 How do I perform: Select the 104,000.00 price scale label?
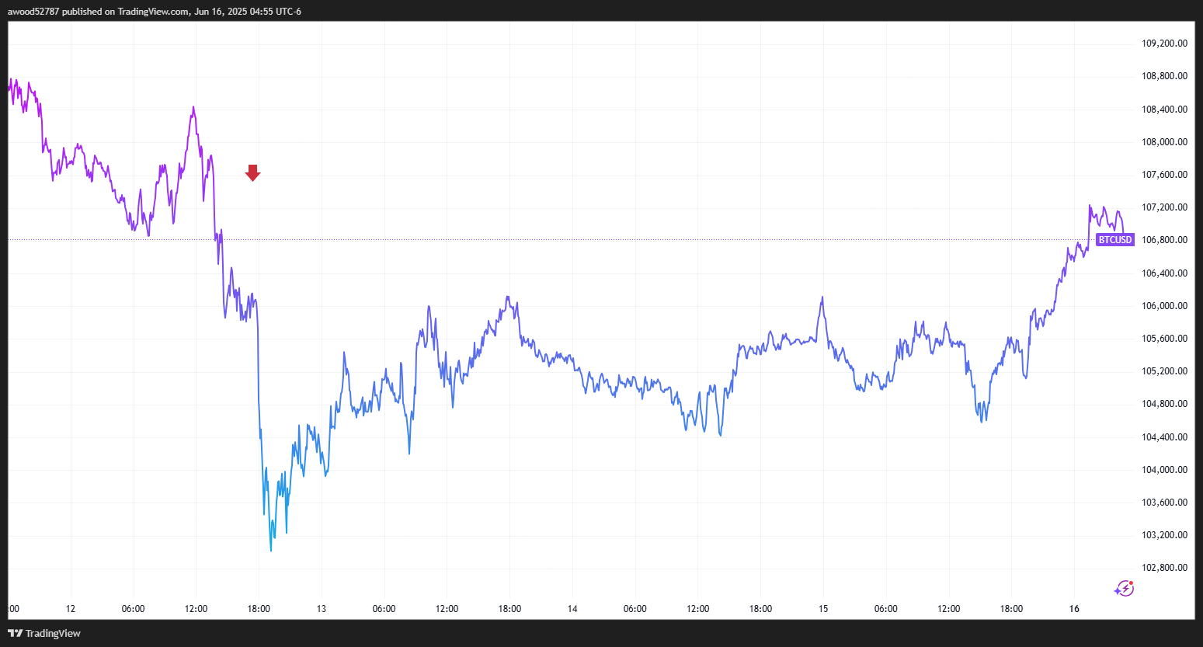point(1164,470)
